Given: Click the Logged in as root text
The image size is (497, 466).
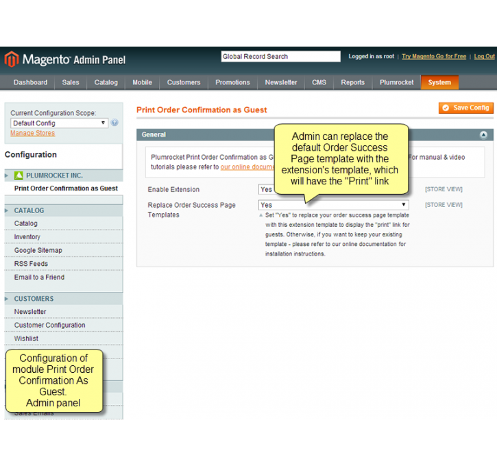Looking at the screenshot, I should (x=371, y=56).
